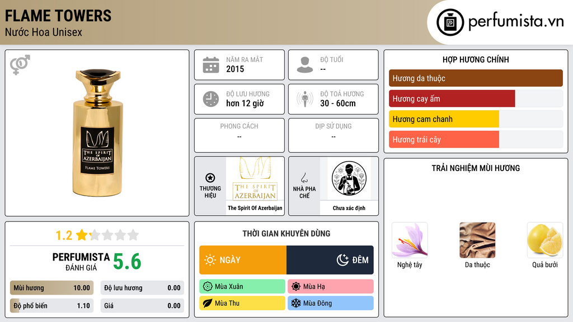Click the Nước Hoa Unisex subtitle

coord(44,32)
